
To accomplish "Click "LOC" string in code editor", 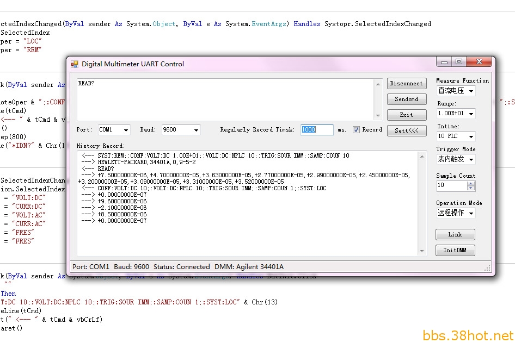I will (33, 41).
